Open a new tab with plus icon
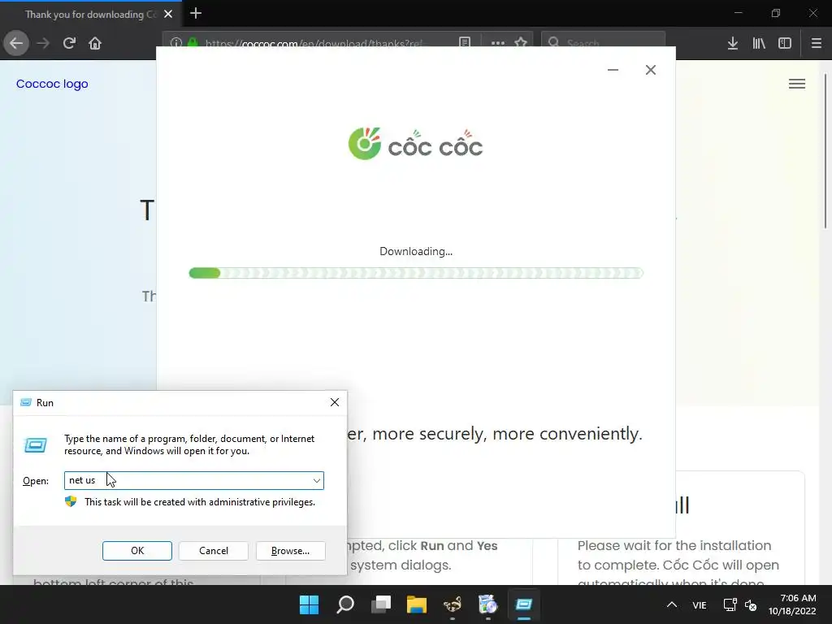 196,13
